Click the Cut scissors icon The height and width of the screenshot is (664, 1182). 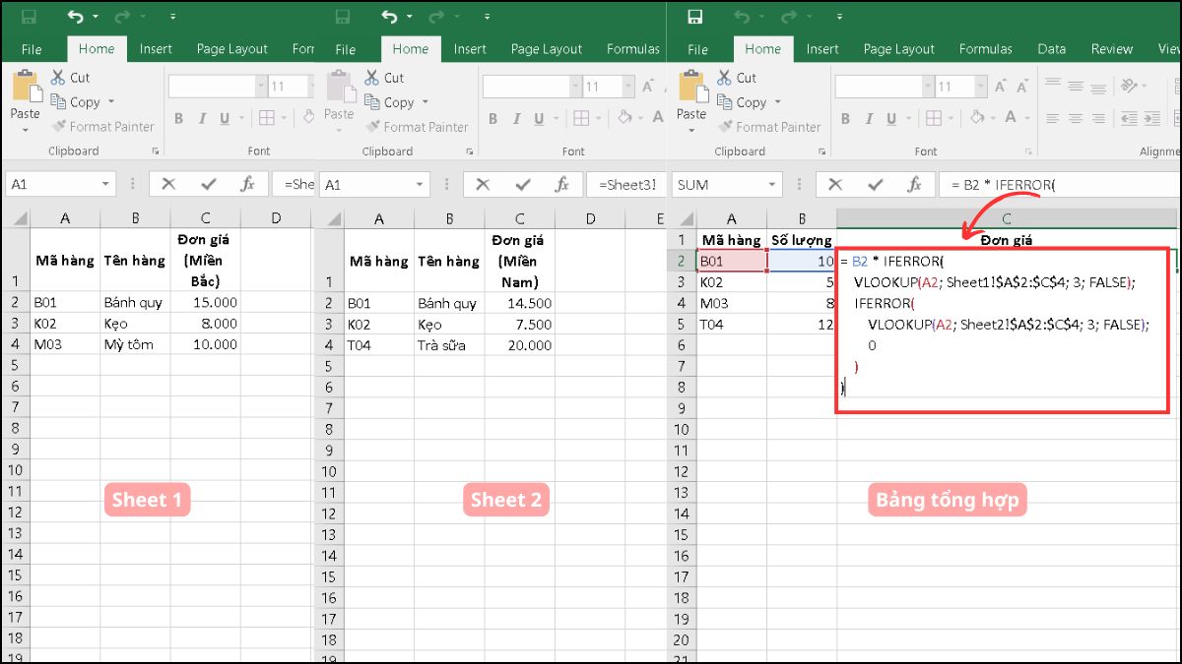tap(724, 78)
